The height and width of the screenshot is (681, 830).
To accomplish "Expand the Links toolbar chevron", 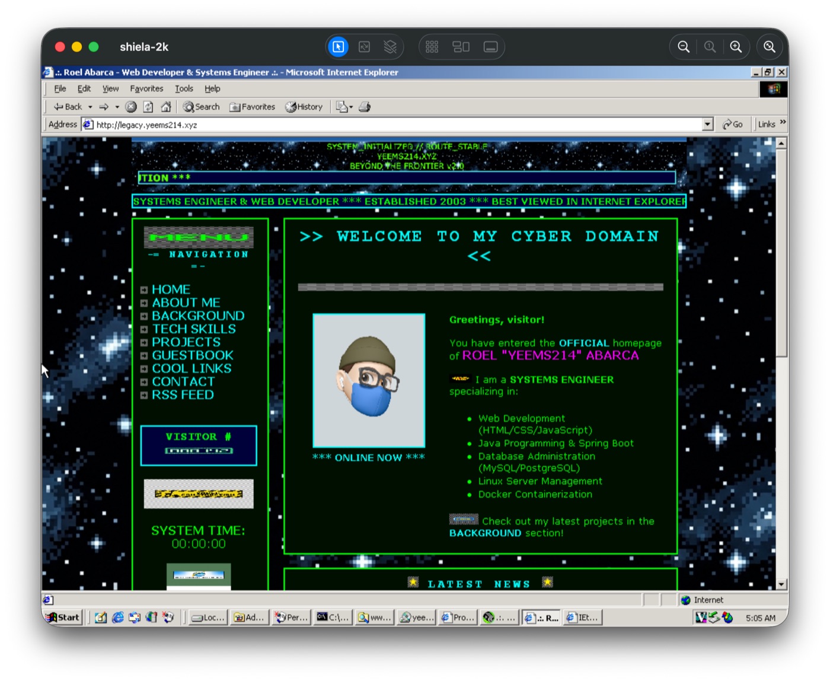I will (783, 122).
